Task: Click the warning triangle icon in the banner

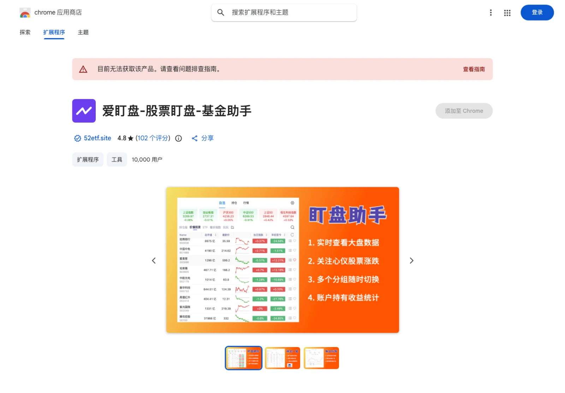Action: [83, 69]
